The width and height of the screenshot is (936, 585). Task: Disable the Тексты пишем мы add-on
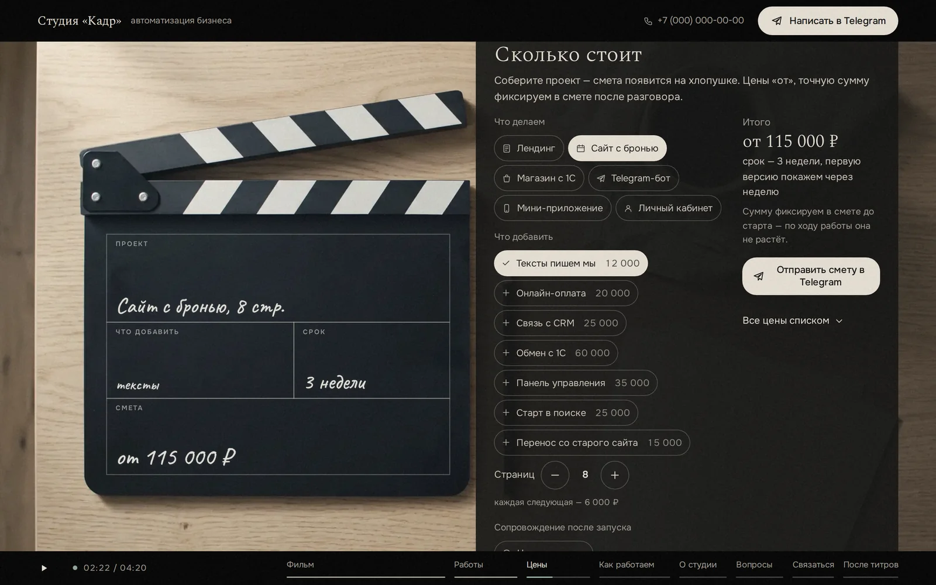point(571,263)
